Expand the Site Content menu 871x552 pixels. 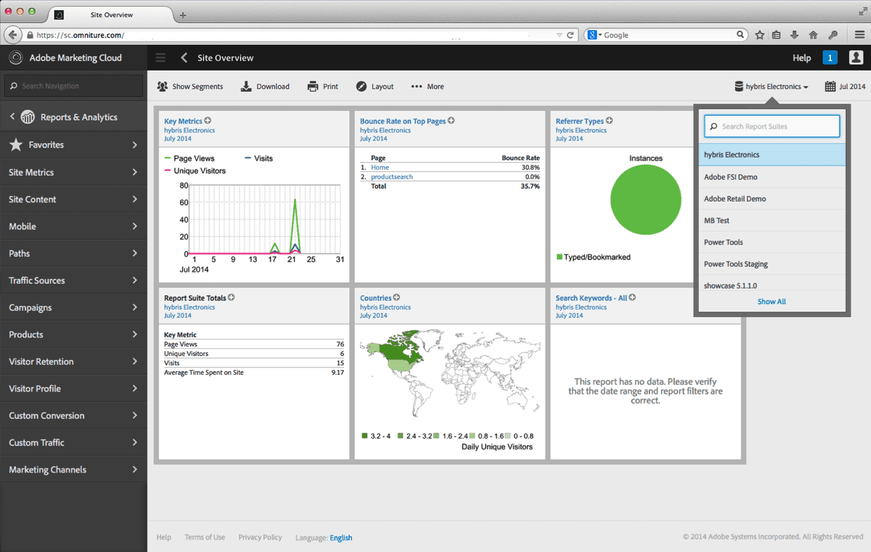[73, 200]
